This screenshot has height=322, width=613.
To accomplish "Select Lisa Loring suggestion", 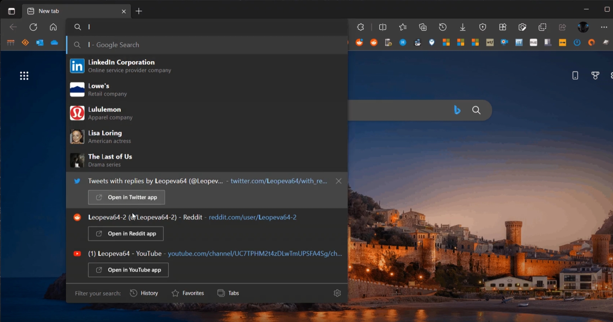I will 207,137.
